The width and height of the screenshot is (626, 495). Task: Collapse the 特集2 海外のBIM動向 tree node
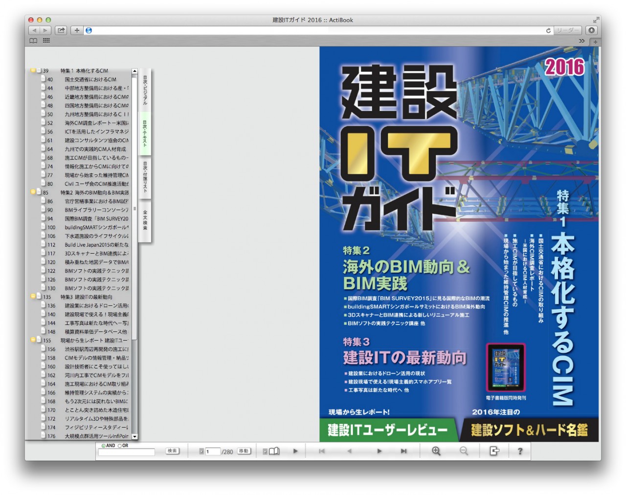pos(33,192)
